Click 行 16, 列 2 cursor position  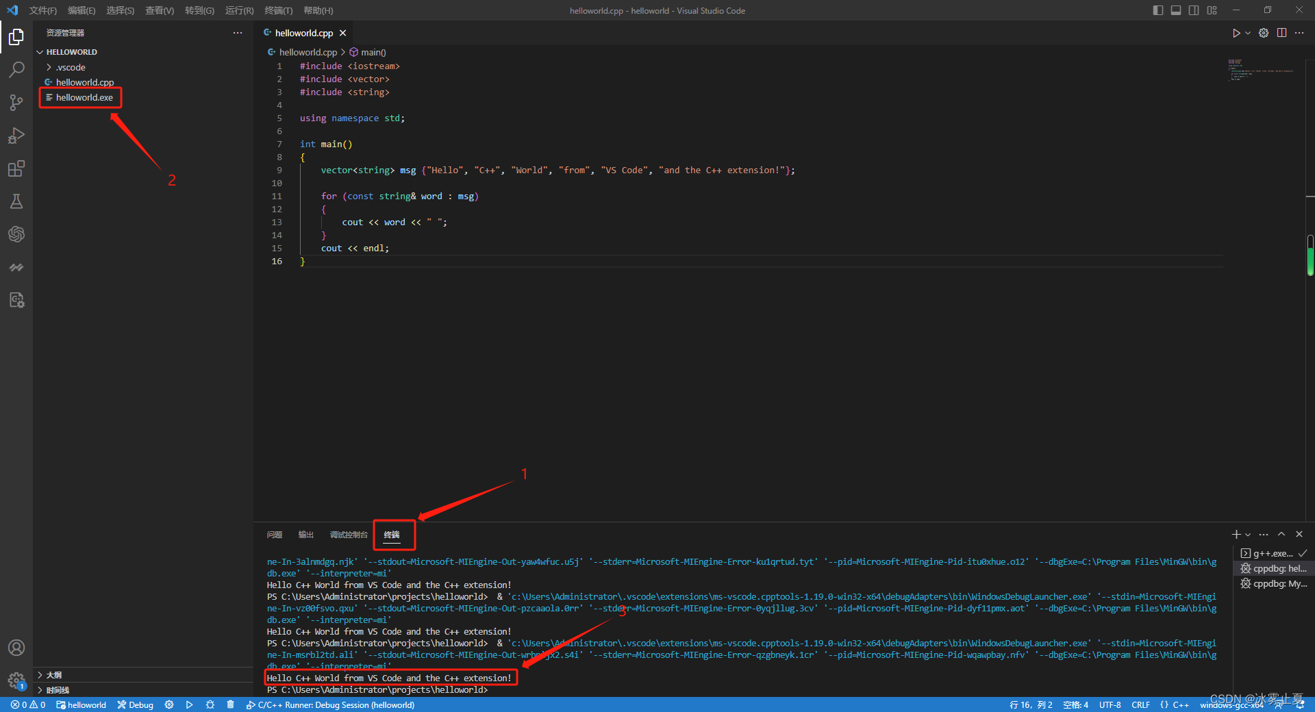pos(1031,704)
